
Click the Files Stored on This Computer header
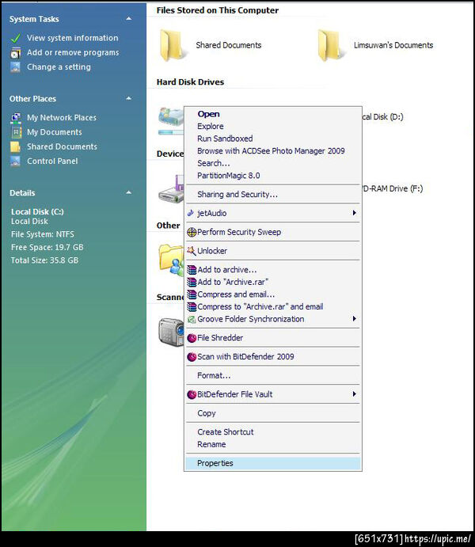[218, 10]
